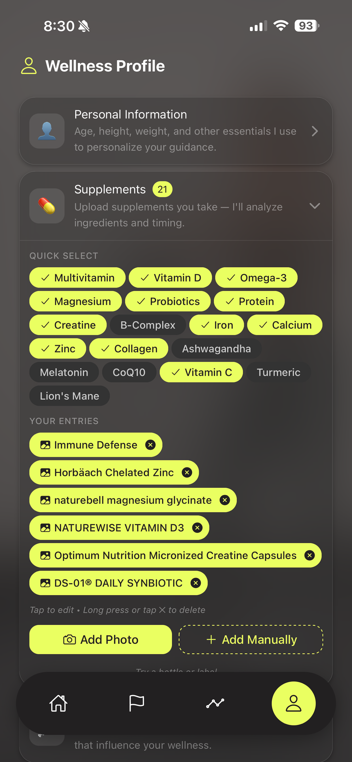The height and width of the screenshot is (762, 352).
Task: Remove DS-01 Daily Synbiotic entry
Action: [196, 583]
